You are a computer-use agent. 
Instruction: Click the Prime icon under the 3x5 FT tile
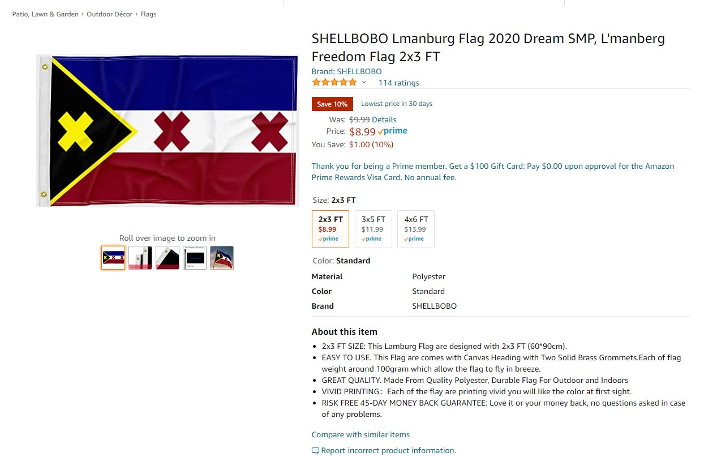pos(373,238)
